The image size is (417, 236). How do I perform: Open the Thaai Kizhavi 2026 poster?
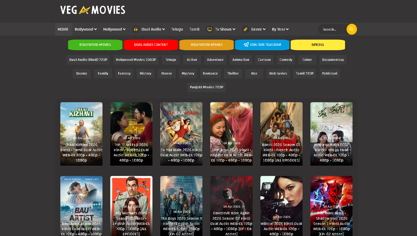pyautogui.click(x=81, y=134)
